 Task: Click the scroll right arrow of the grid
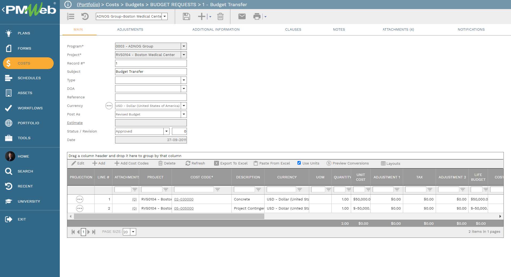tap(500, 216)
